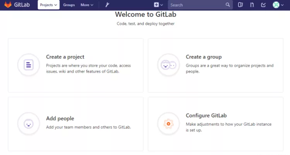
Task: Open the Create a project card
Action: (76, 65)
